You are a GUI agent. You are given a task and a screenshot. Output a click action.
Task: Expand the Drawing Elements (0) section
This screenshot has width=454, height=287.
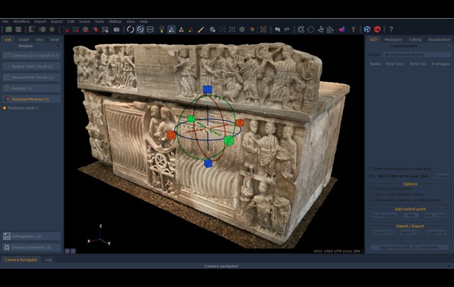tap(32, 247)
